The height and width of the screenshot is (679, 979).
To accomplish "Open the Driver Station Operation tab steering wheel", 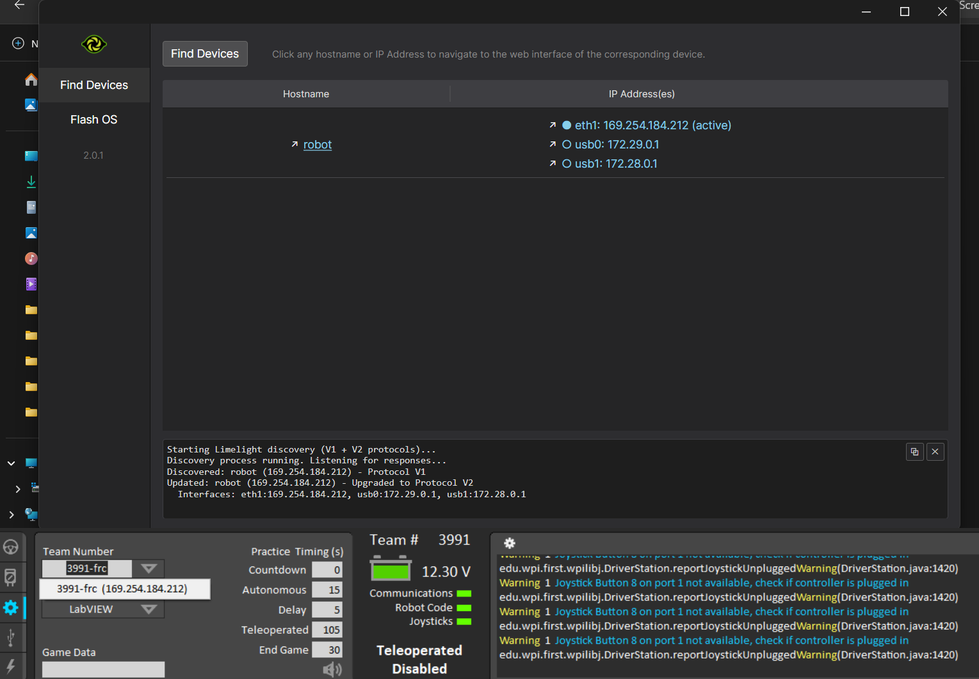I will (x=11, y=547).
